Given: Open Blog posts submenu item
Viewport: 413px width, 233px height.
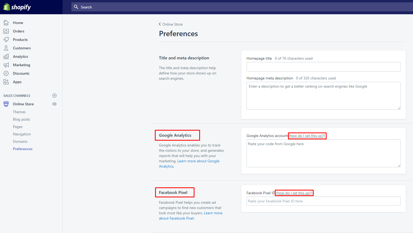Looking at the screenshot, I should click(x=21, y=119).
